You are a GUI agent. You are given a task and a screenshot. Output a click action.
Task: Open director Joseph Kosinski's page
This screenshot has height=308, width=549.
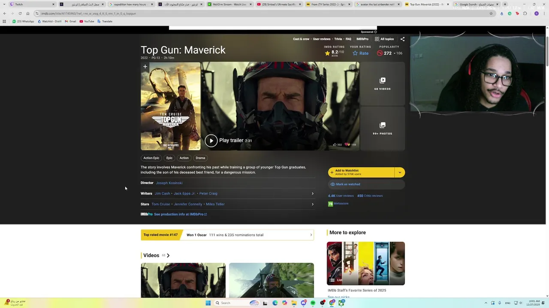[169, 183]
